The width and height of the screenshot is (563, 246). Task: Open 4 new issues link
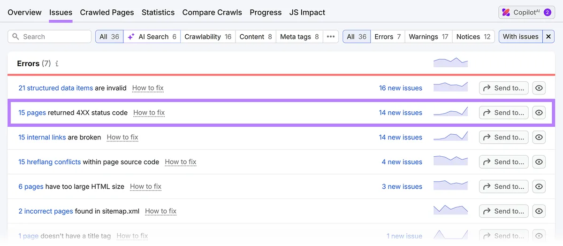point(402,162)
